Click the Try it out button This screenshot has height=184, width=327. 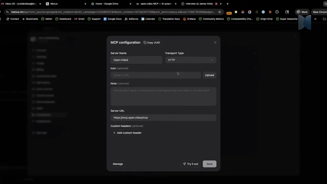pos(190,164)
